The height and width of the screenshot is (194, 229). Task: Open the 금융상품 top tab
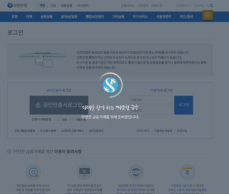click(x=66, y=5)
